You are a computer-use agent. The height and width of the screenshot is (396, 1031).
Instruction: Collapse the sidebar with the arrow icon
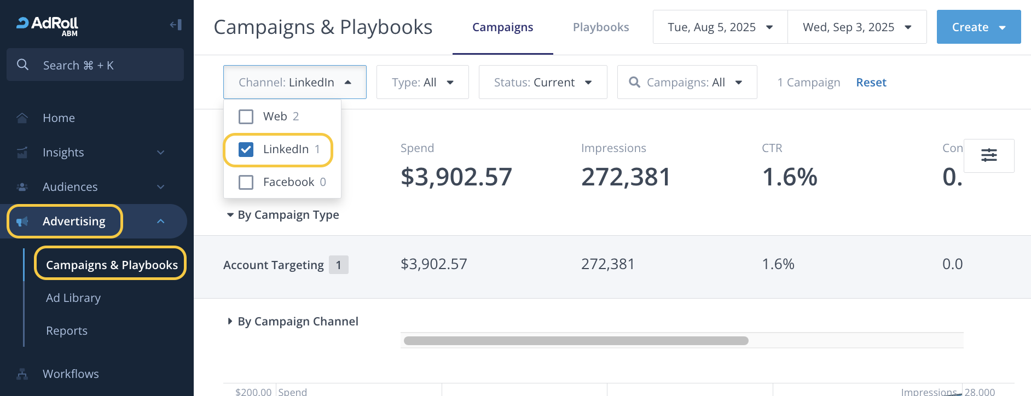click(176, 25)
